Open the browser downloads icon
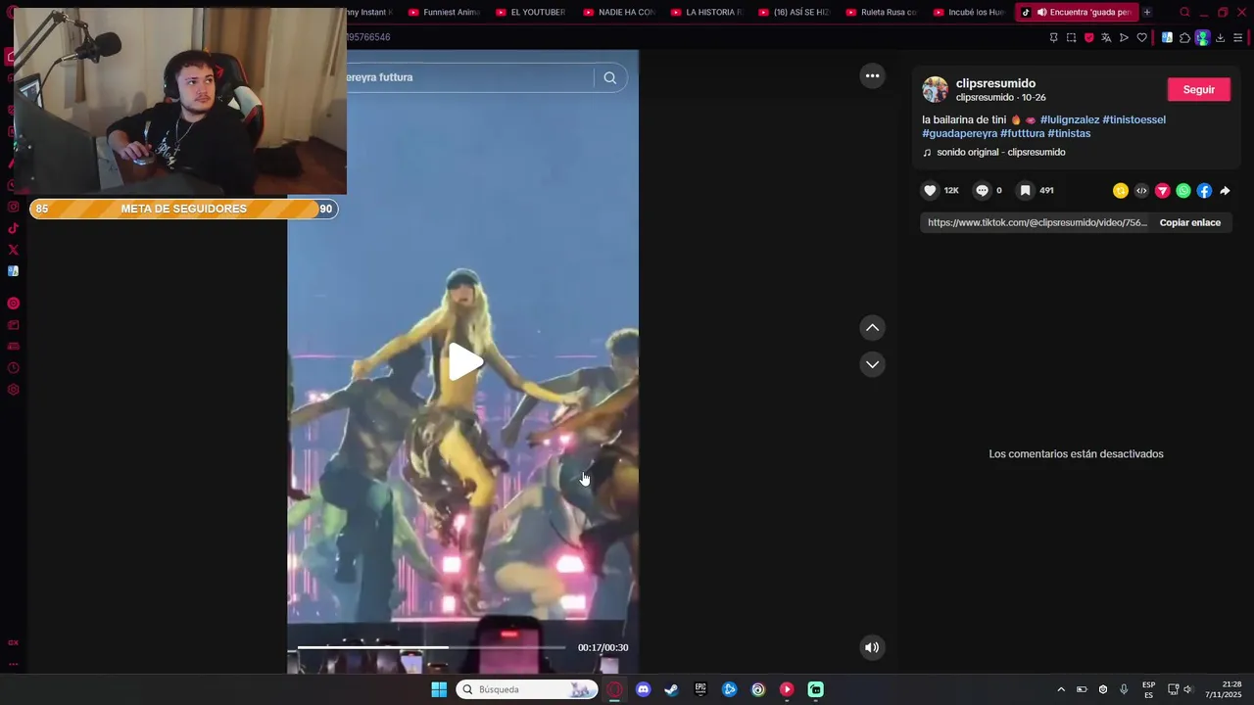Viewport: 1254px width, 705px height. (1220, 37)
